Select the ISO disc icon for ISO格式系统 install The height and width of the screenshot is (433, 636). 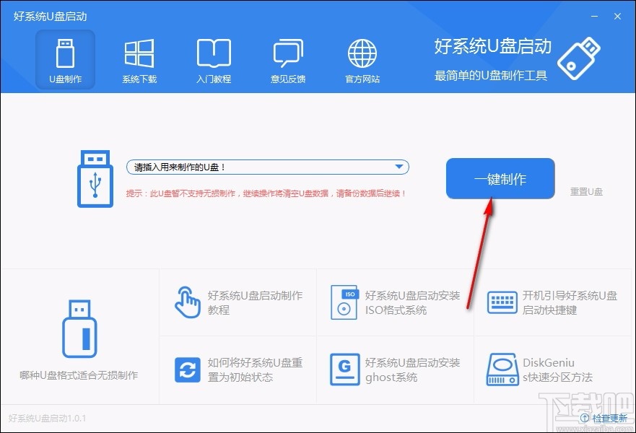344,302
